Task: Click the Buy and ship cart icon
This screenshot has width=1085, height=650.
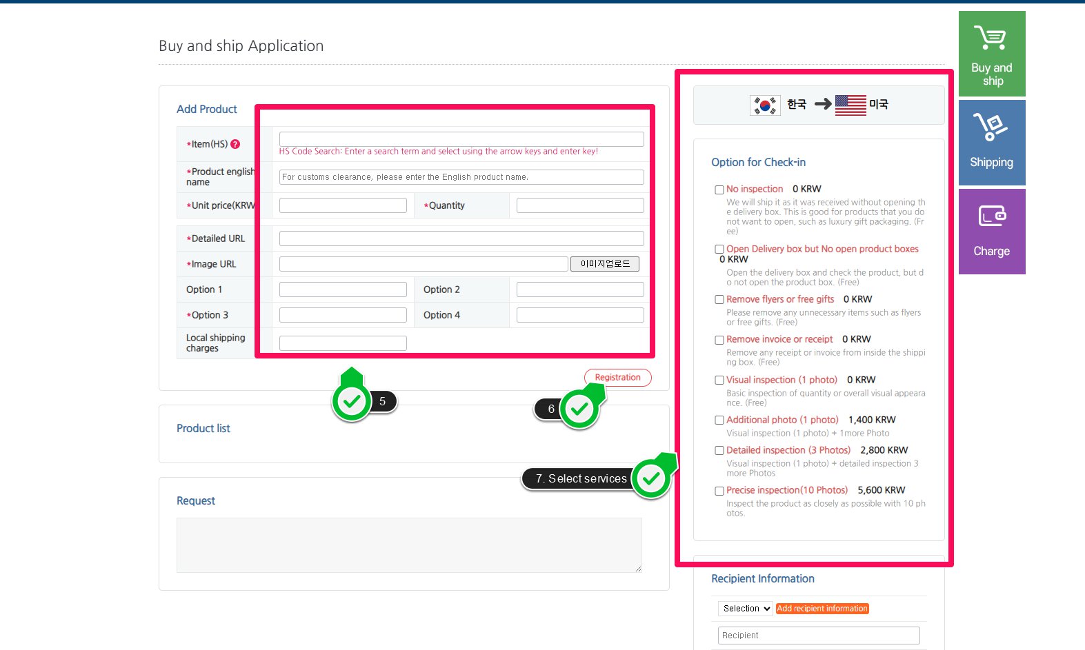Action: [x=991, y=38]
